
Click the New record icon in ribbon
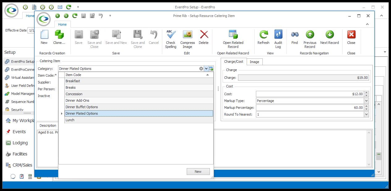pyautogui.click(x=44, y=34)
